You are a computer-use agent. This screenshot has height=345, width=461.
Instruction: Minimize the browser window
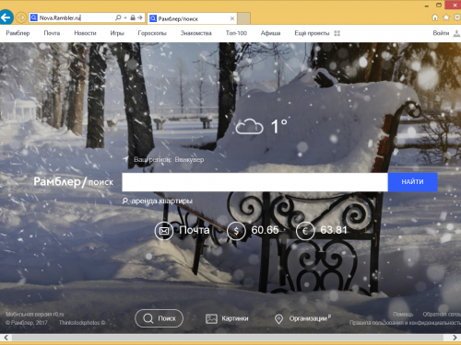click(427, 6)
